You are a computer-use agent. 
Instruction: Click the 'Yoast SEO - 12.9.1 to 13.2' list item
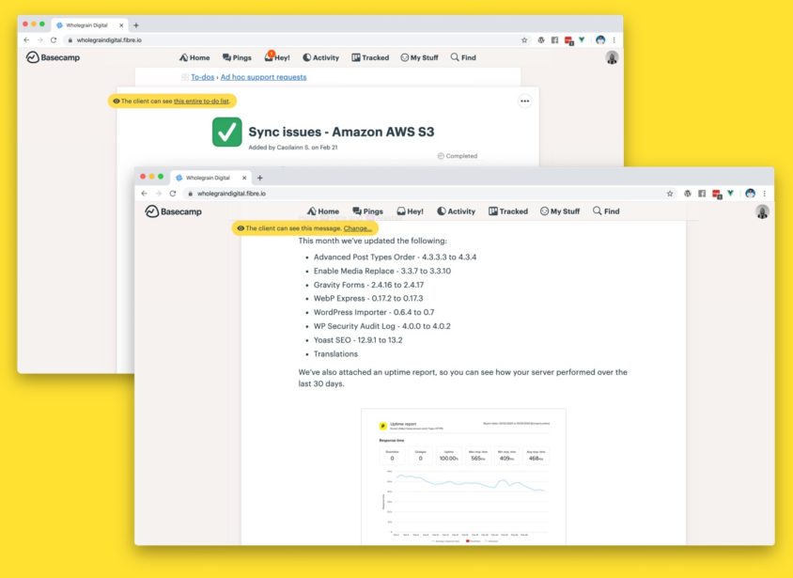pyautogui.click(x=358, y=340)
